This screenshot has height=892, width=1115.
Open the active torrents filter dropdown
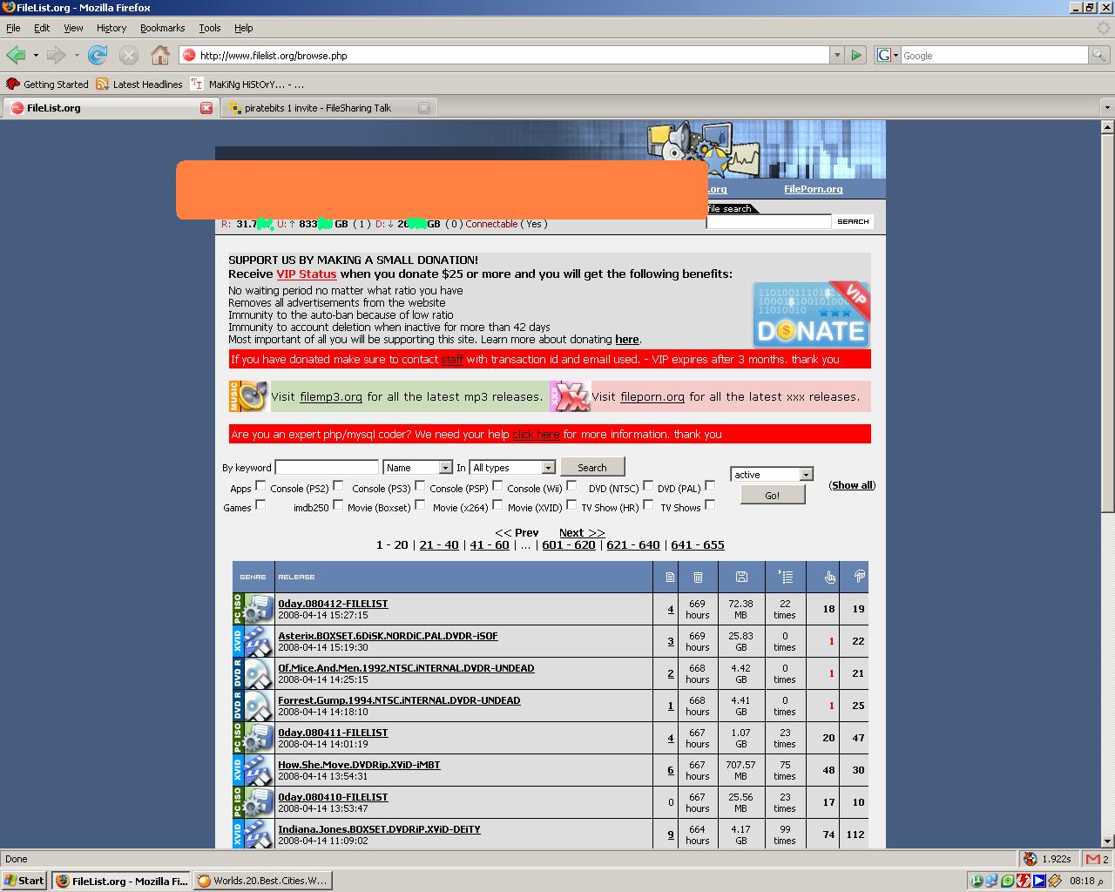click(772, 475)
